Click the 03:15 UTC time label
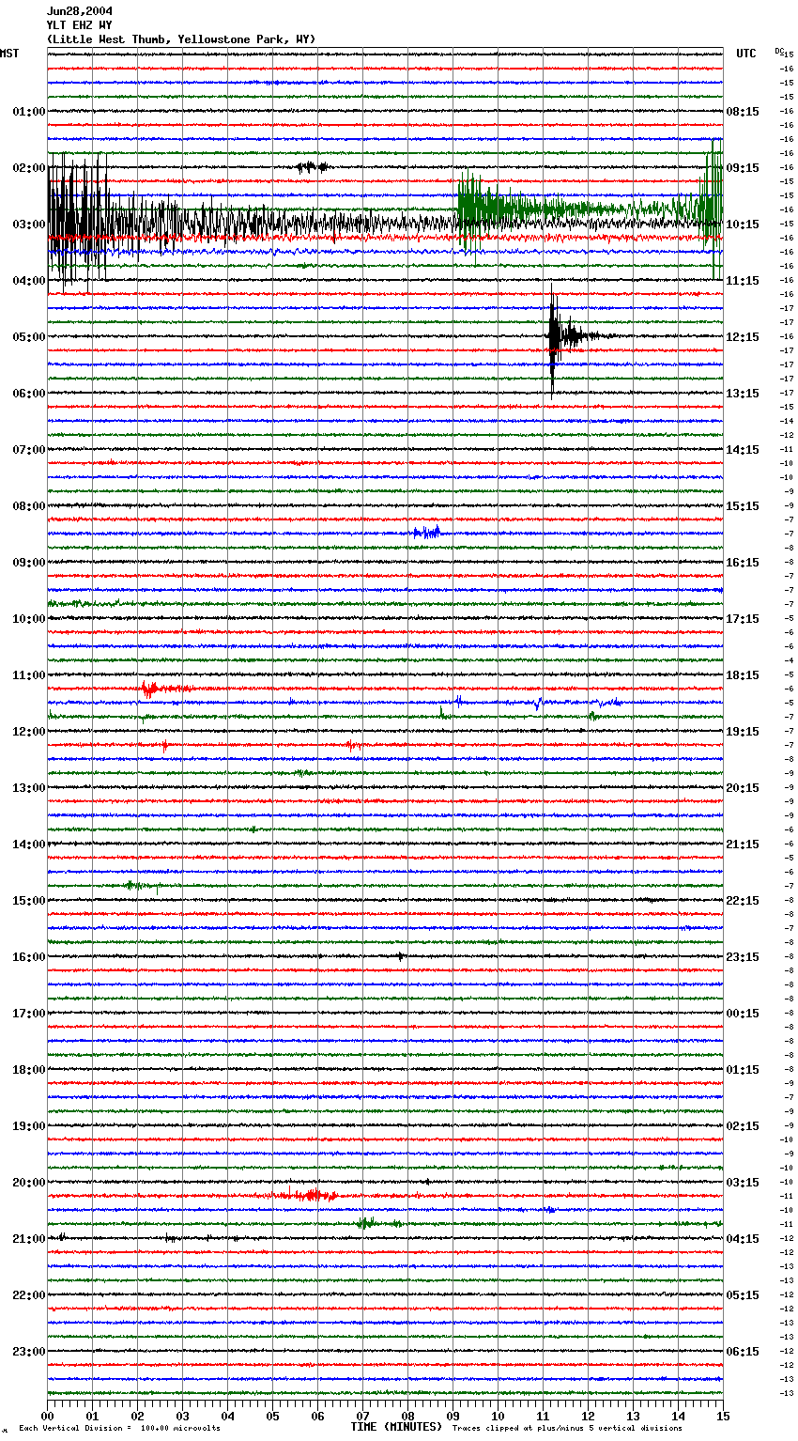The width and height of the screenshot is (798, 1441). (x=743, y=1183)
